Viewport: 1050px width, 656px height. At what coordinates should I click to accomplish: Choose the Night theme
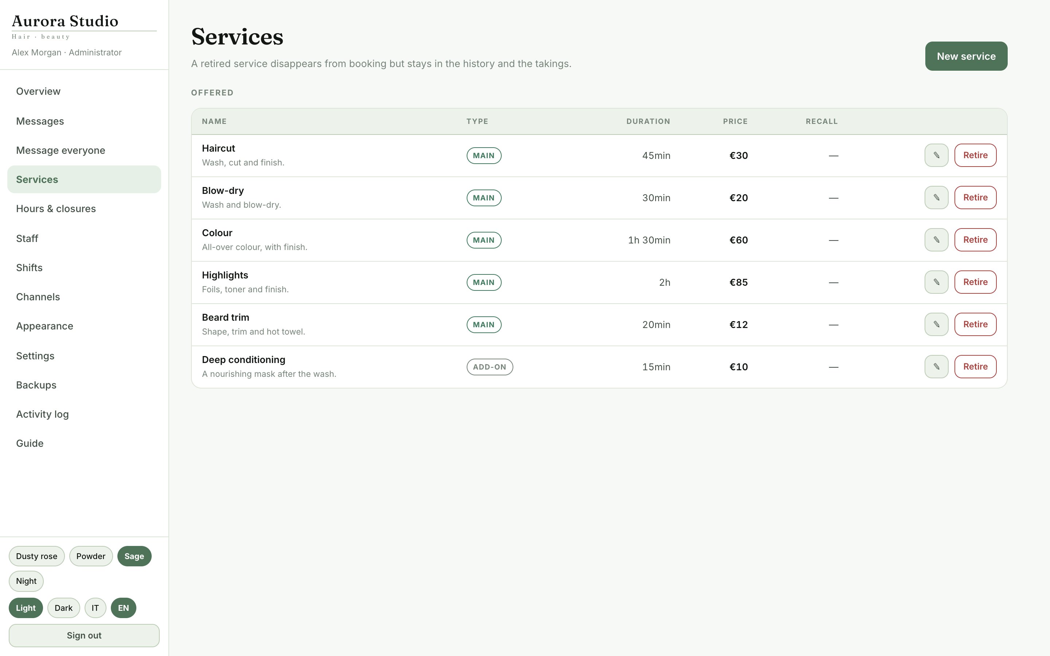(26, 581)
